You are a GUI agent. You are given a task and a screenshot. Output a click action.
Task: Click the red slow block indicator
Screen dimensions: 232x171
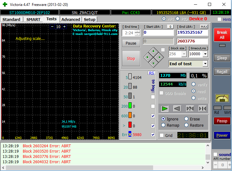[130, 125]
